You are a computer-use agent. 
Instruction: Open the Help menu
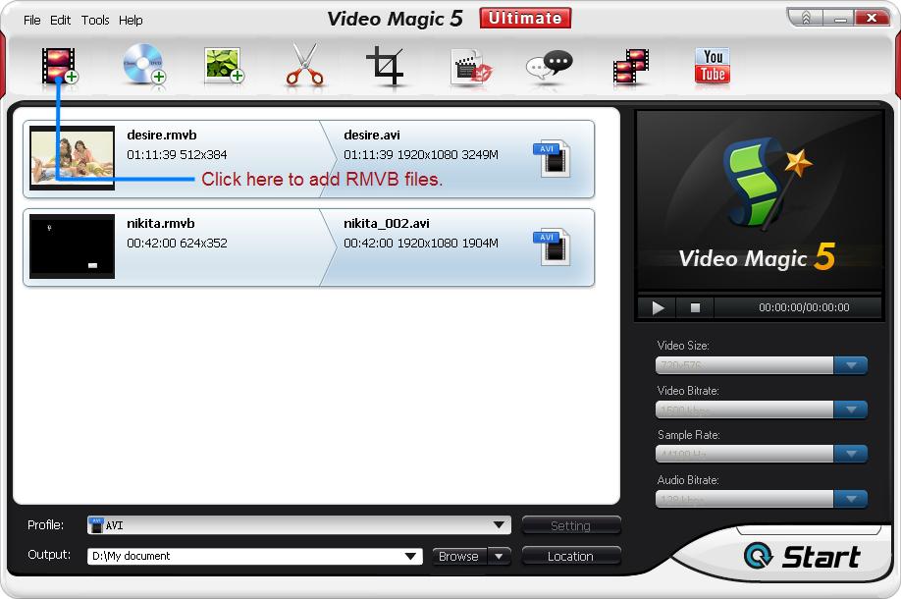[x=131, y=20]
